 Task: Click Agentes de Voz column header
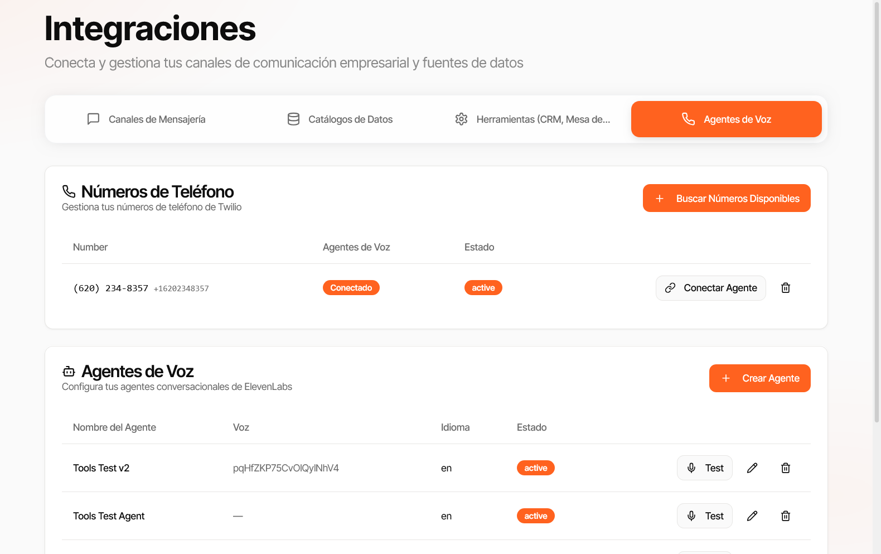pos(356,248)
